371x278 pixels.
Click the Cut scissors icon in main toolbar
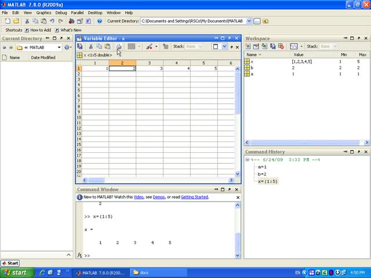27,21
